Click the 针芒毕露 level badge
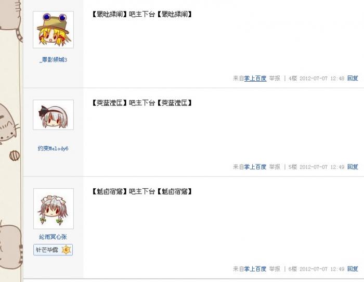The width and height of the screenshot is (364, 282). pyautogui.click(x=53, y=250)
